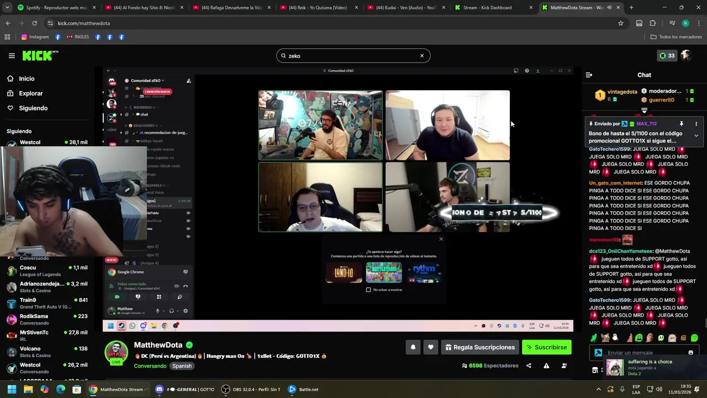
Task: Open the Instagram bookmark
Action: [35, 37]
